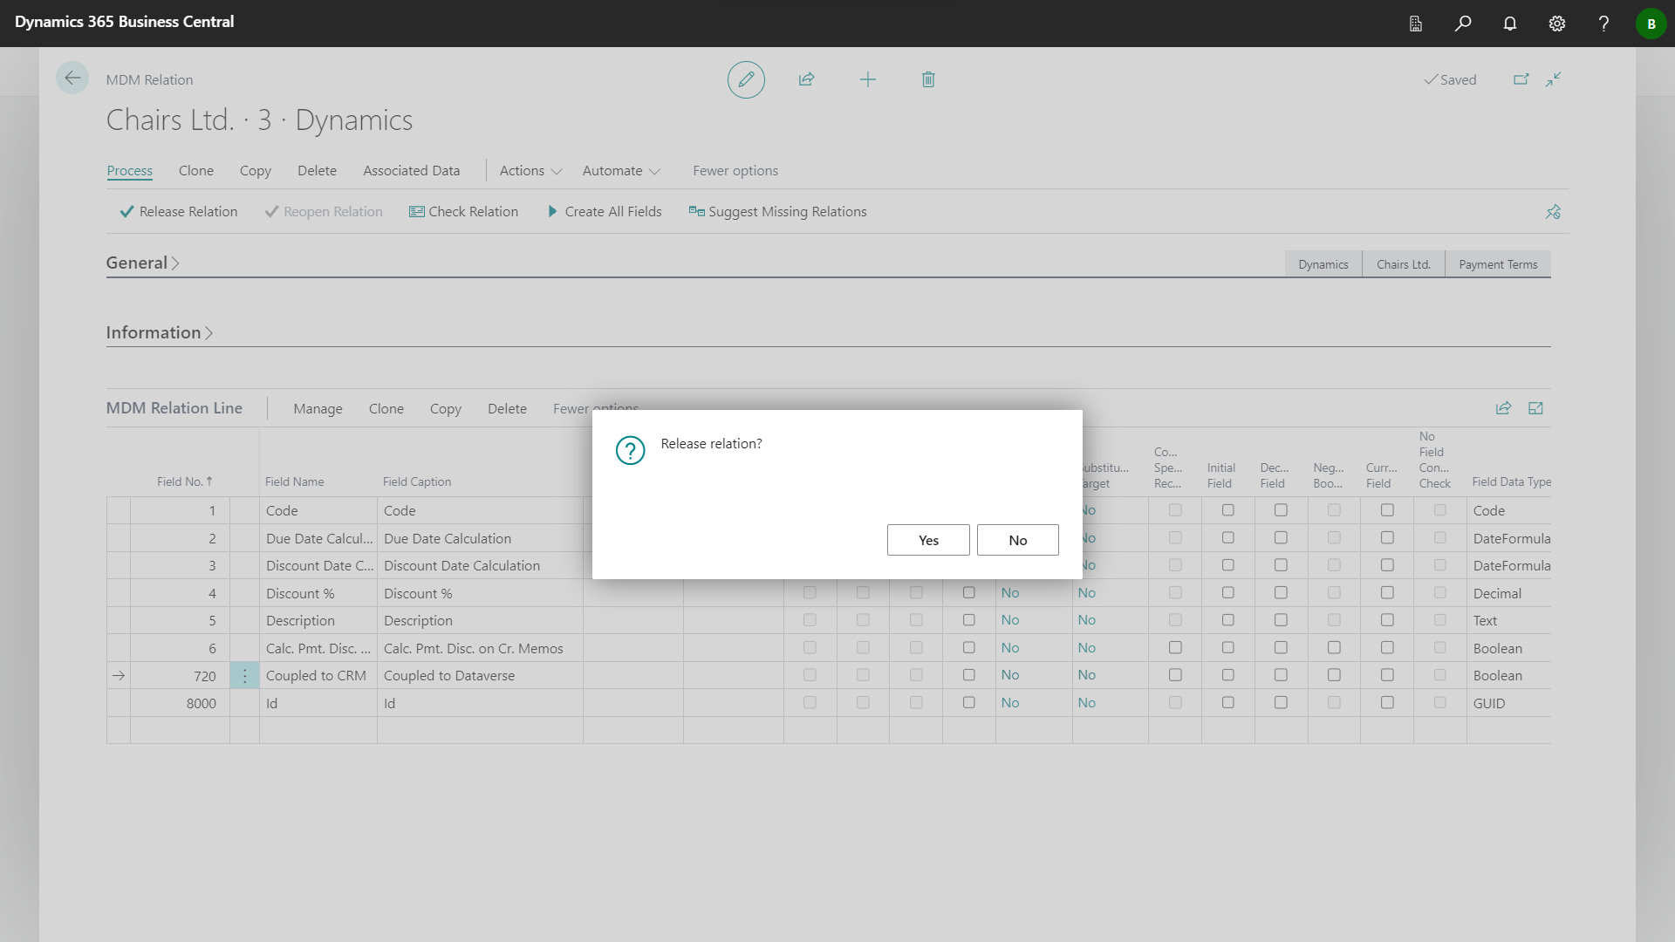Image resolution: width=1675 pixels, height=942 pixels.
Task: Select the 'Coupled to Dataverse' caption cell
Action: [480, 675]
